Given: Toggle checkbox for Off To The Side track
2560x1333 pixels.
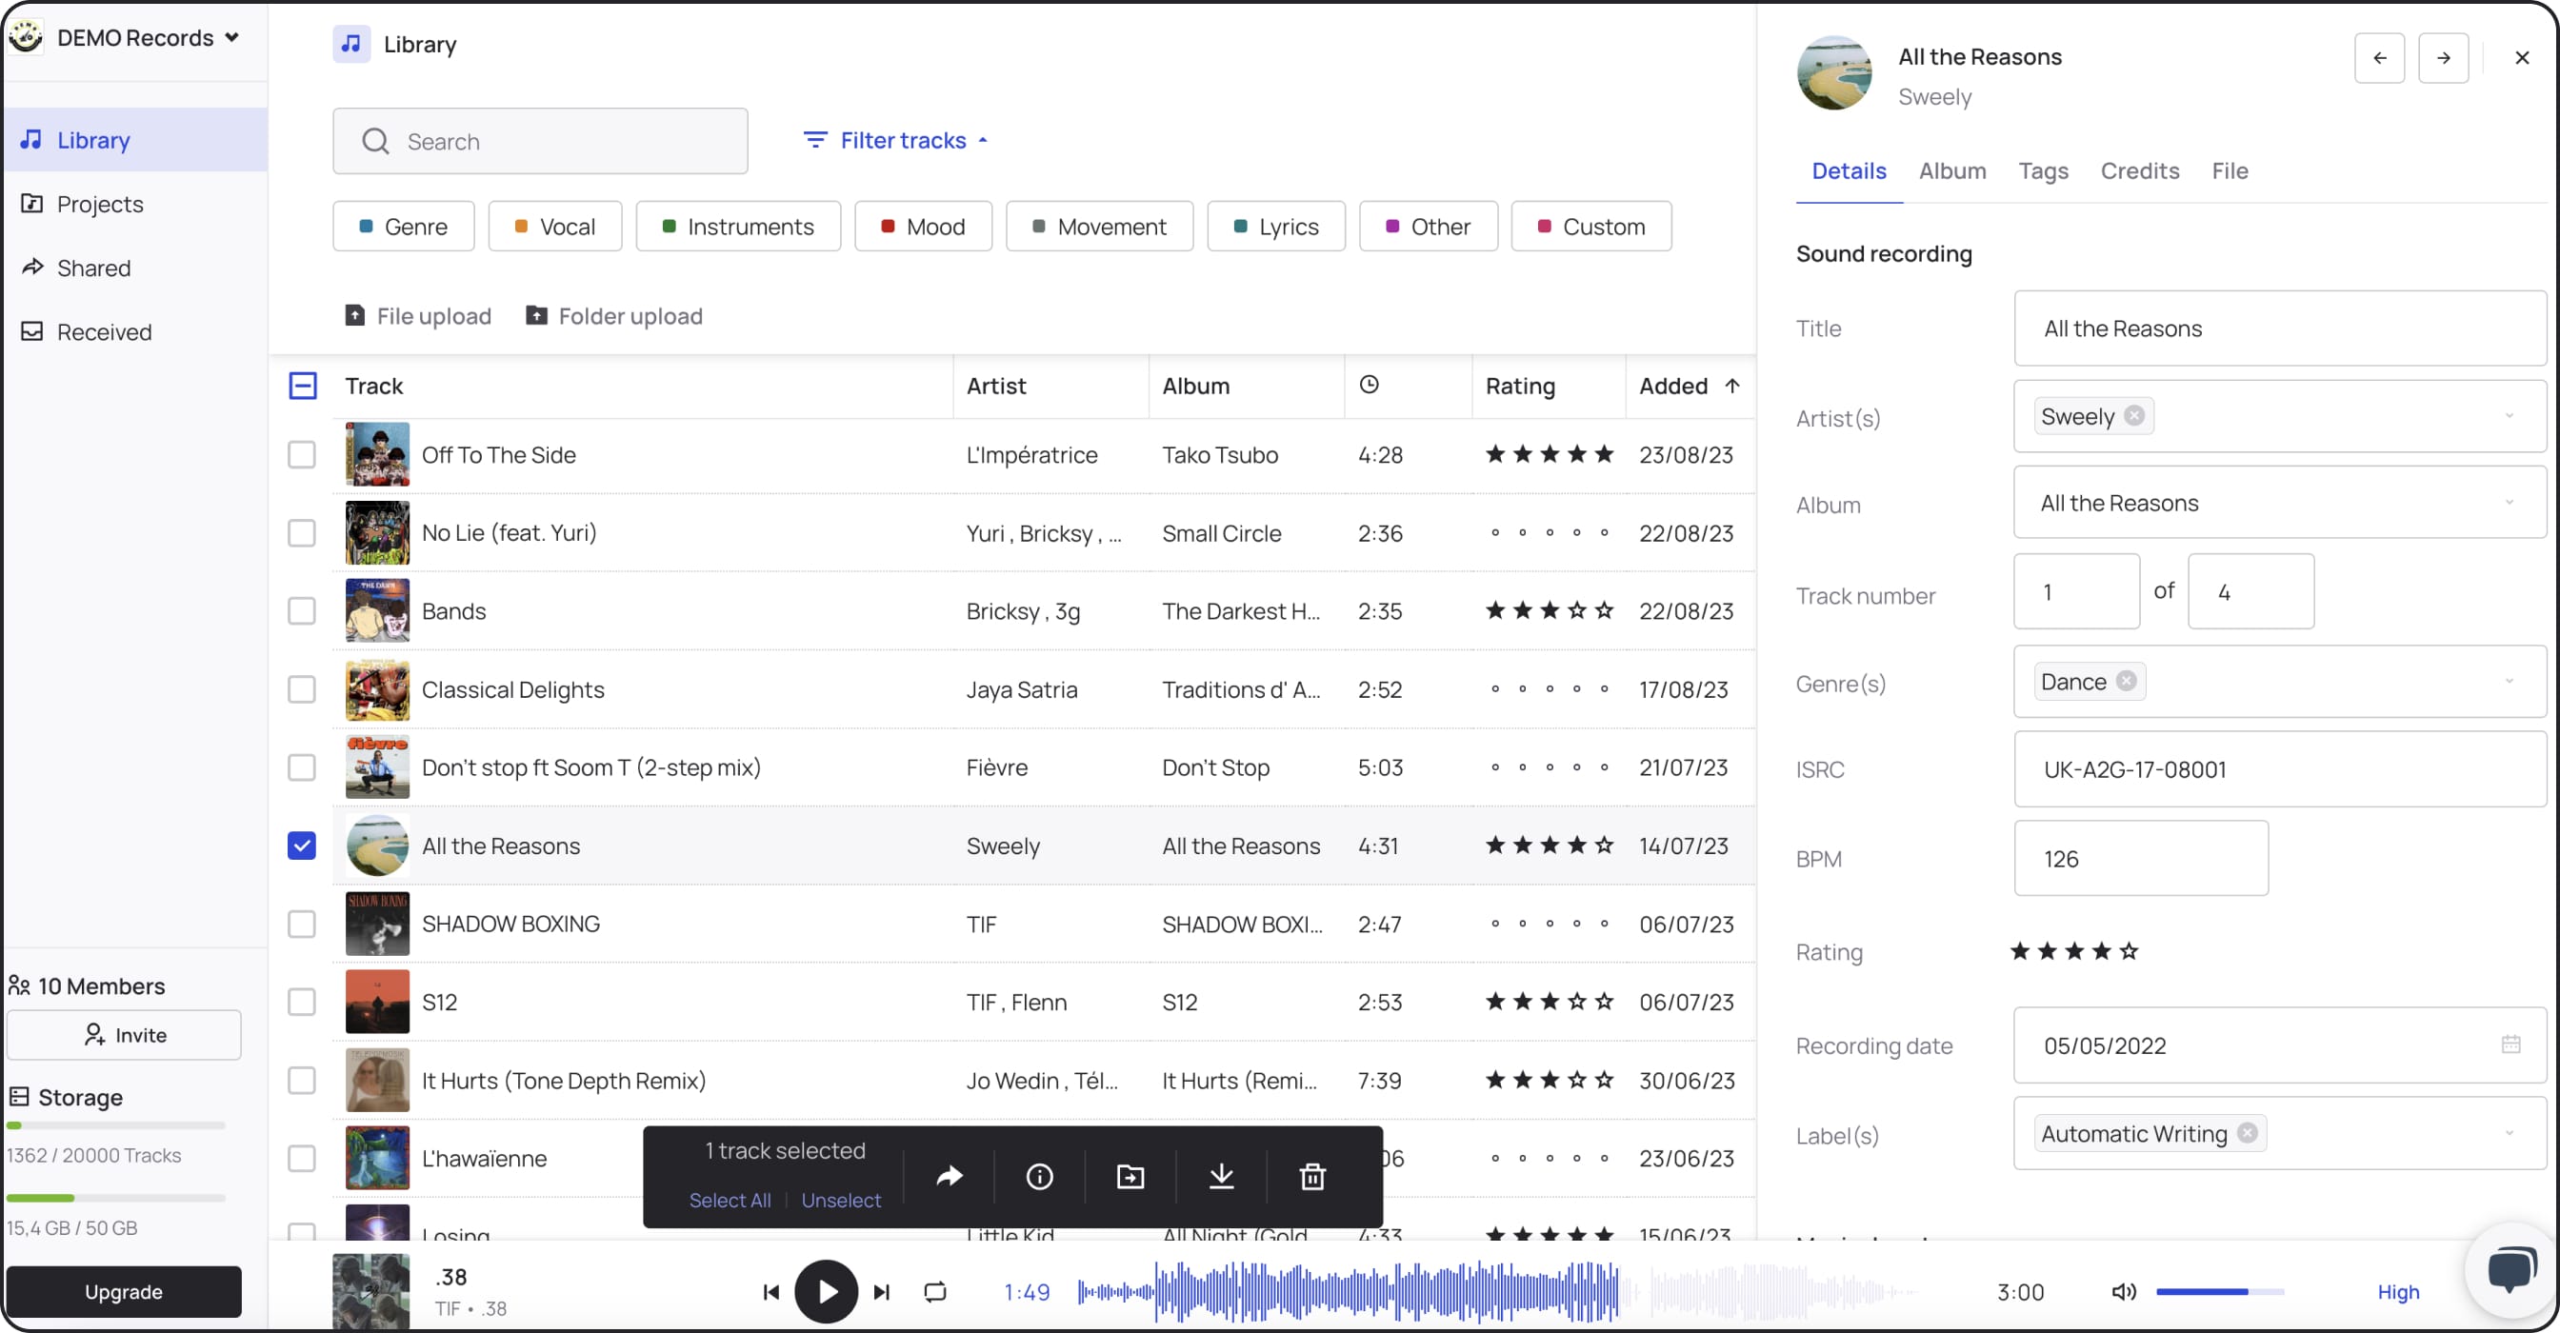Looking at the screenshot, I should point(301,453).
